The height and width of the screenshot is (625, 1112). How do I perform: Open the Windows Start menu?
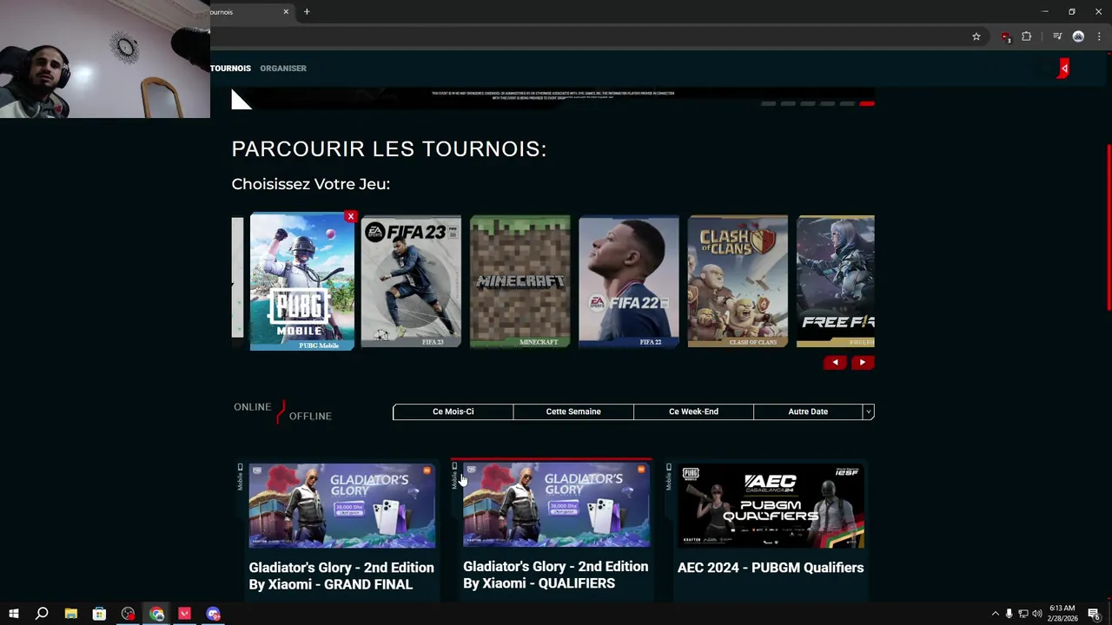[x=14, y=614]
